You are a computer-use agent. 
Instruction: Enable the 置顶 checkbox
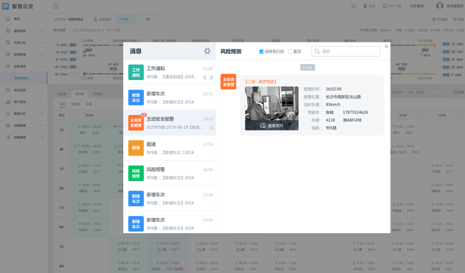click(290, 52)
